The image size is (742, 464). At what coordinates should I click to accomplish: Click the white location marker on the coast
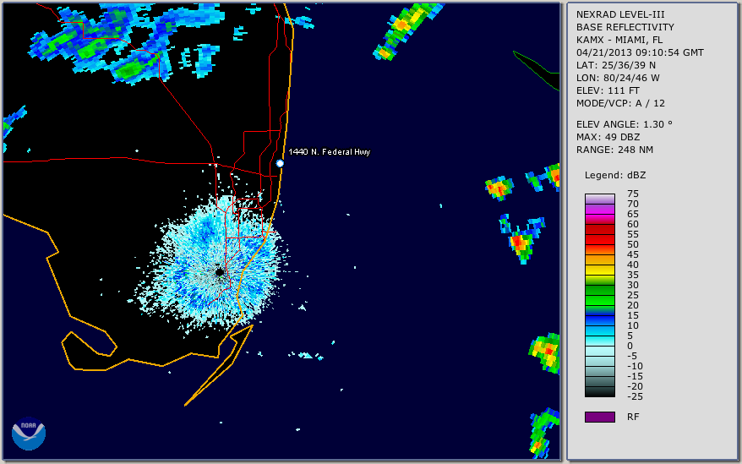[280, 163]
